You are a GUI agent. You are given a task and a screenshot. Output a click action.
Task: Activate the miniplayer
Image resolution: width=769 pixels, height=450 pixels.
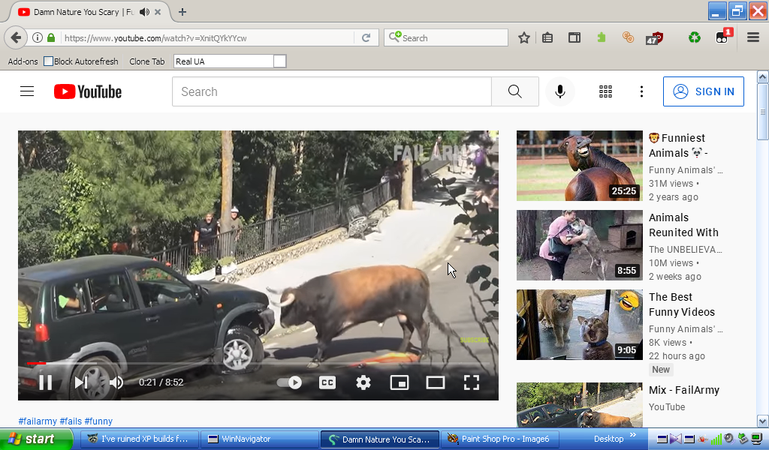point(400,382)
